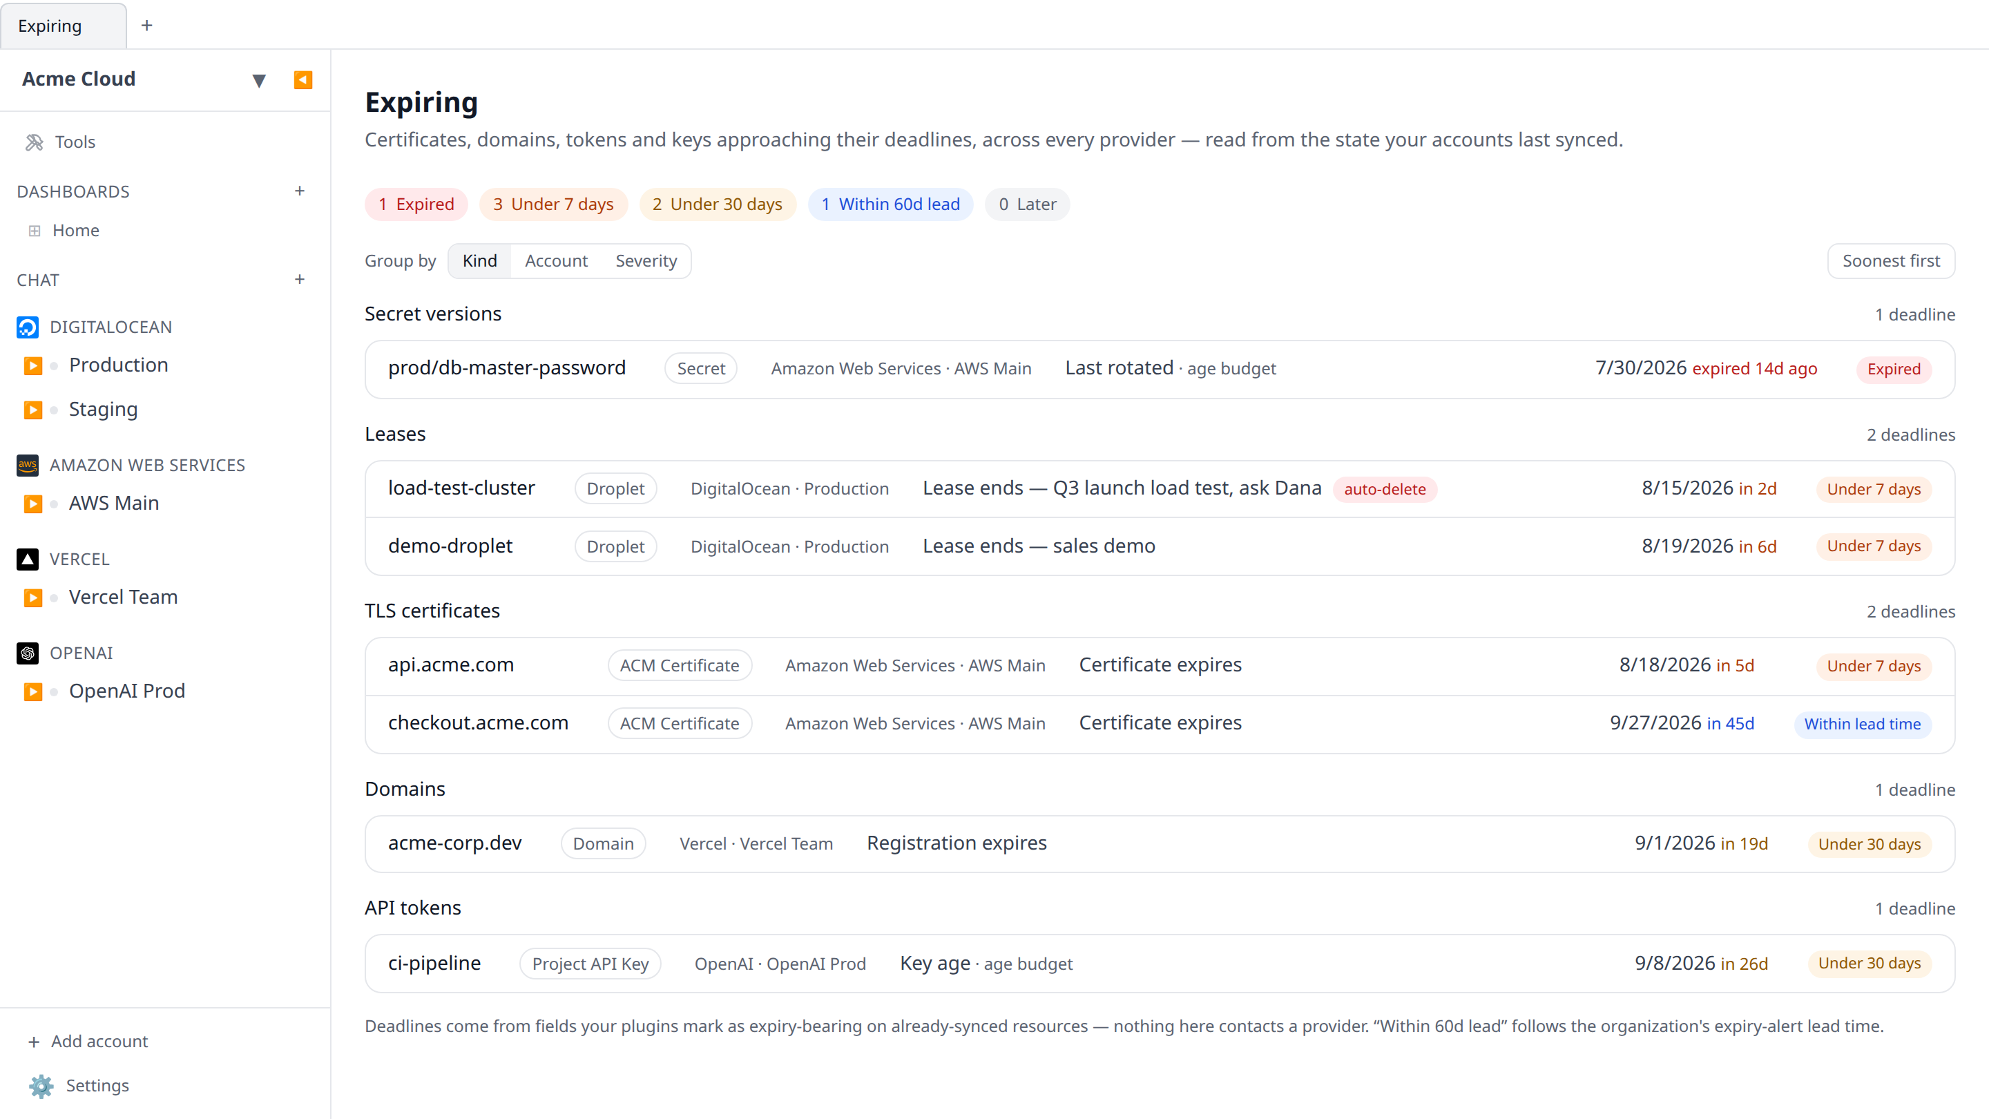
Task: Click the auto-delete badge
Action: point(1385,489)
